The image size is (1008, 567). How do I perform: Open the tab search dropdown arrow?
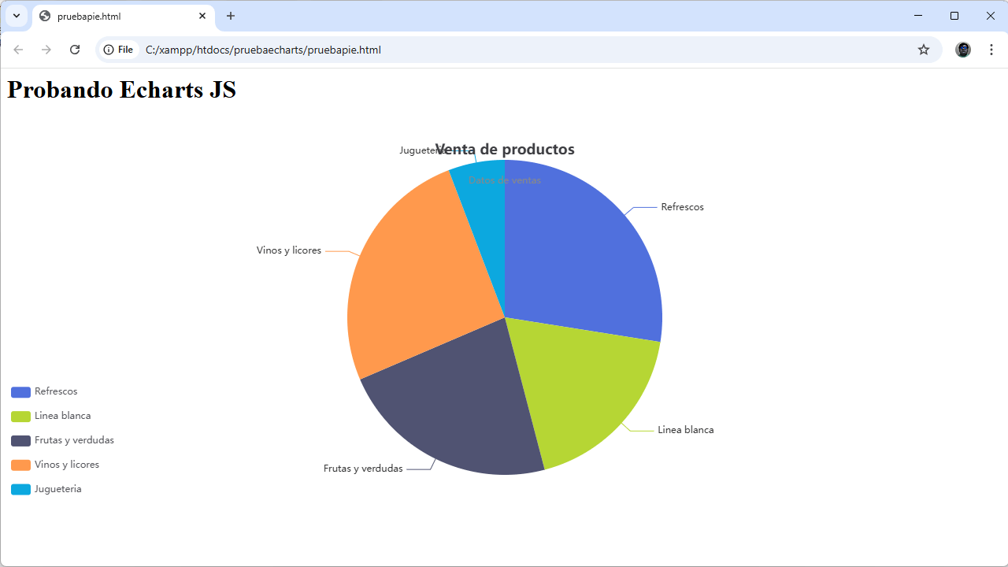point(17,16)
